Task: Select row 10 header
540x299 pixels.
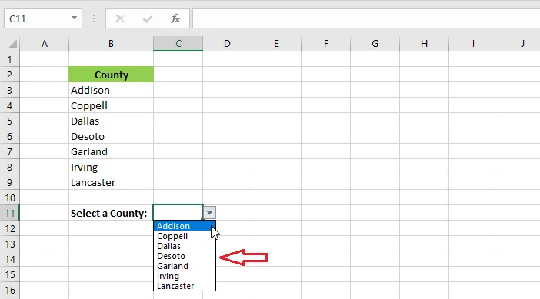Action: coord(10,198)
